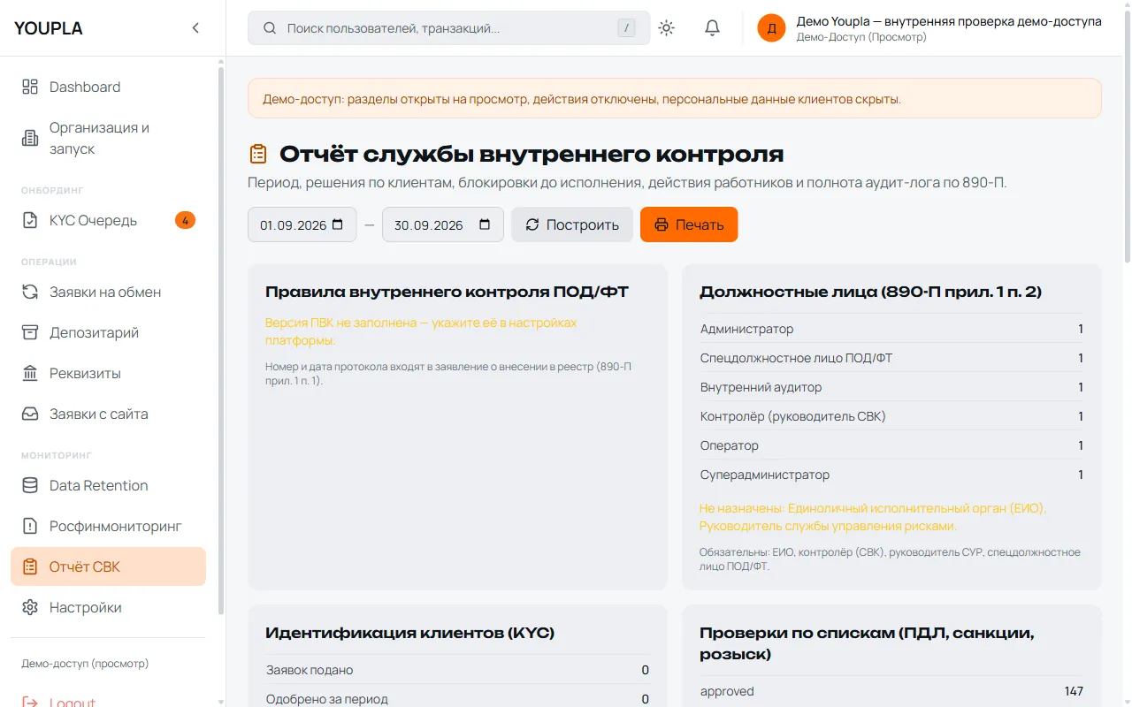Click the alert icon beside Росфинмониторинг
Image resolution: width=1132 pixels, height=707 pixels.
(x=30, y=526)
